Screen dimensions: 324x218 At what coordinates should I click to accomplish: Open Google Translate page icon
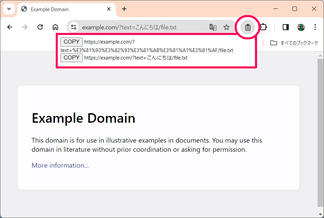[x=213, y=27]
